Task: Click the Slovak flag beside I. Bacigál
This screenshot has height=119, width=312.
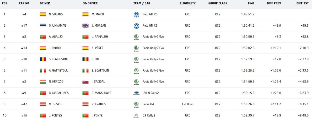Action: pyautogui.click(x=85, y=82)
